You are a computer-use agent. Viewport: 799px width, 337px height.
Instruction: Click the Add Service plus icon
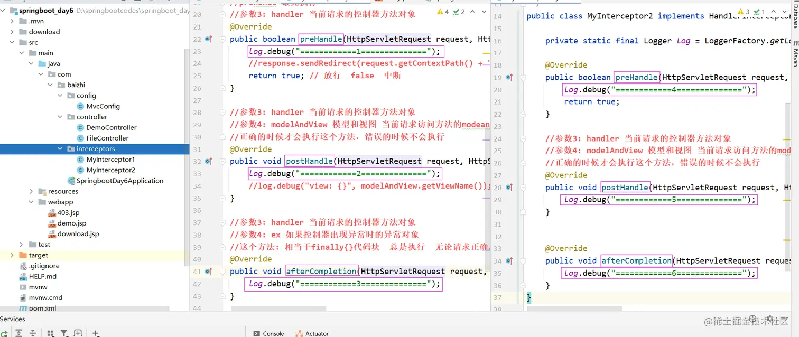[x=96, y=333]
